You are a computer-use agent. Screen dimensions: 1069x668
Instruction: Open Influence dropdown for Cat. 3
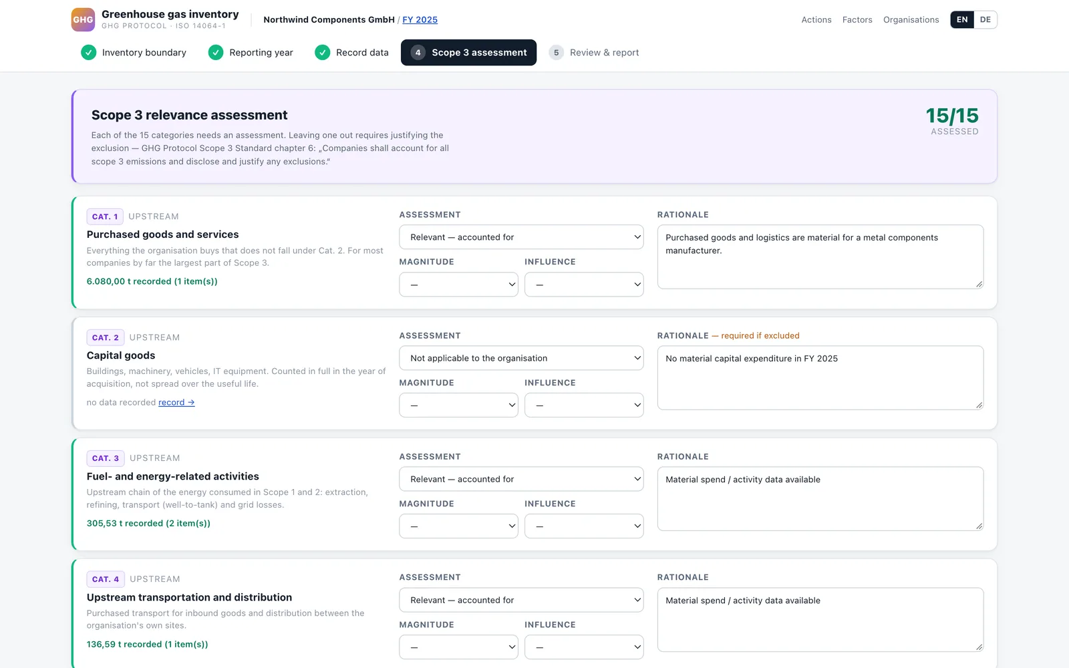click(x=584, y=526)
